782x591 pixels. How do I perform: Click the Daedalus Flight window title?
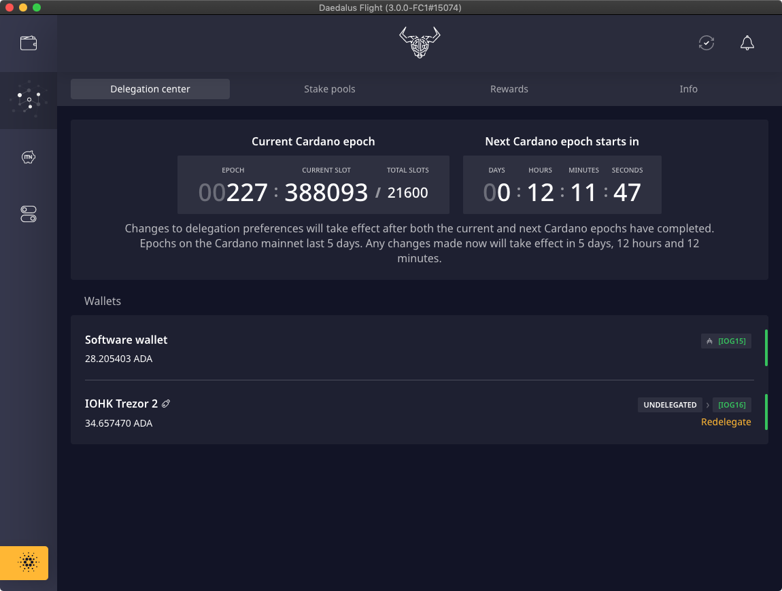(x=390, y=7)
